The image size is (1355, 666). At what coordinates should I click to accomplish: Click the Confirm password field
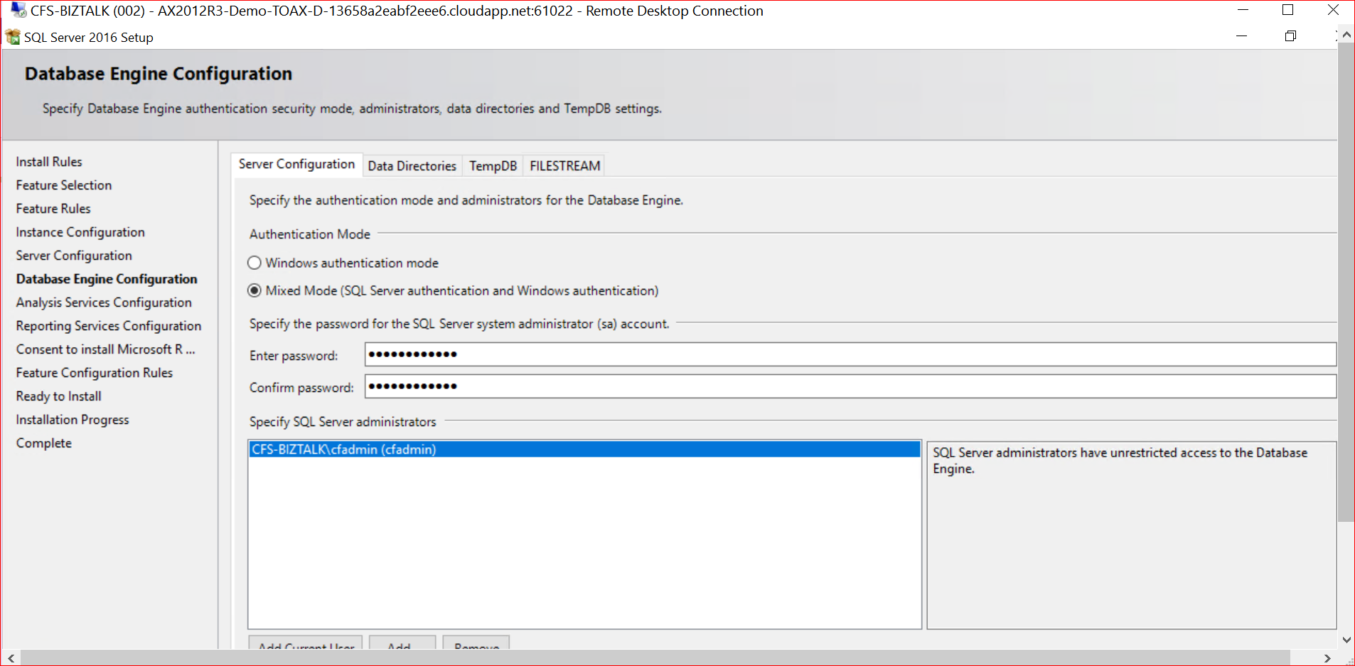pyautogui.click(x=850, y=386)
